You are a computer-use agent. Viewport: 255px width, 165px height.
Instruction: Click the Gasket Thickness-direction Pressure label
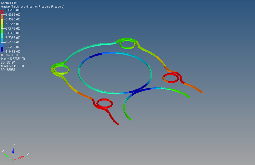click(32, 6)
